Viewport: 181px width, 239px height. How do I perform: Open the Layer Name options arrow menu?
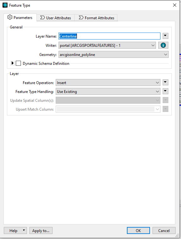coord(165,36)
